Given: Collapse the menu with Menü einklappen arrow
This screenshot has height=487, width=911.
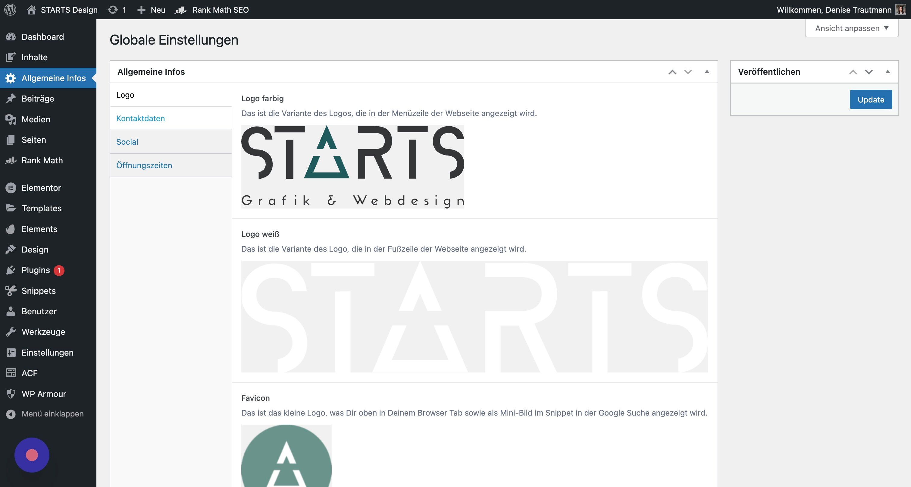Looking at the screenshot, I should (x=11, y=414).
